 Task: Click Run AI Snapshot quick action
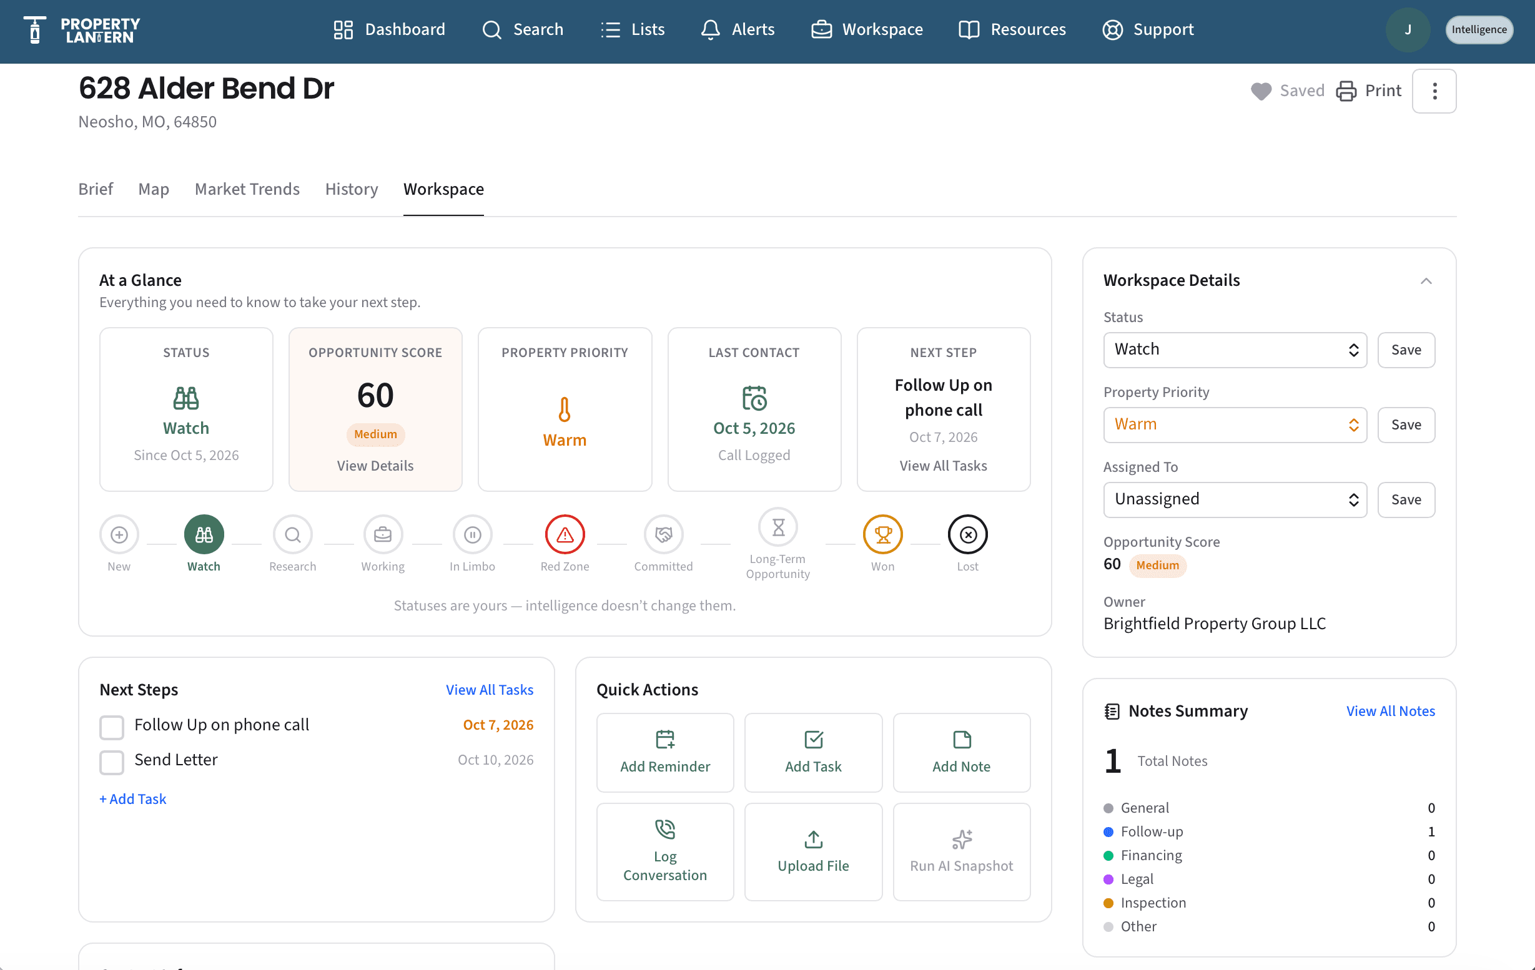tap(961, 852)
